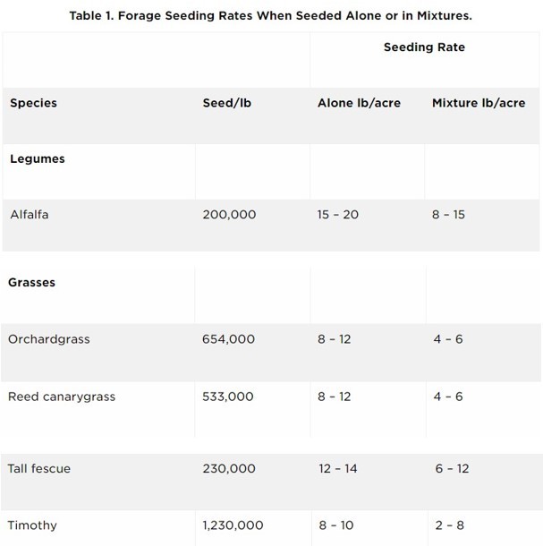This screenshot has height=546, width=543.
Task: Click the Reed canarygrass species cell
Action: click(62, 397)
